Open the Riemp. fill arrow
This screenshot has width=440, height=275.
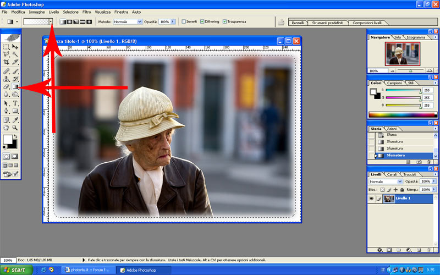(434, 189)
